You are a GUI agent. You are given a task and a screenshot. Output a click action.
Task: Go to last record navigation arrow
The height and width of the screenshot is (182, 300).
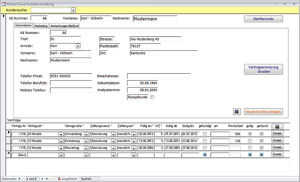(x=46, y=179)
